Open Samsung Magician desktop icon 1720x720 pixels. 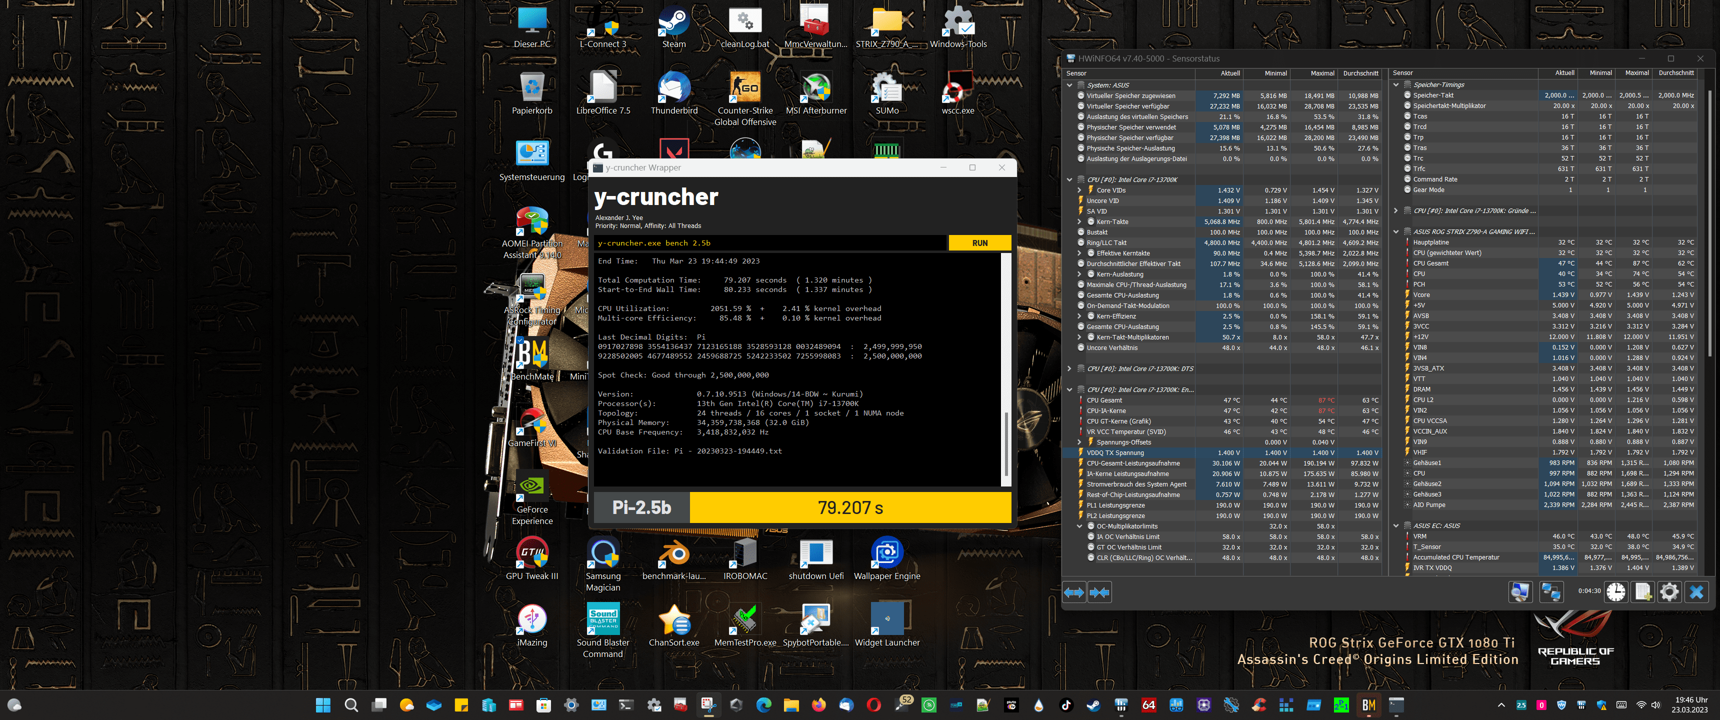(x=603, y=564)
